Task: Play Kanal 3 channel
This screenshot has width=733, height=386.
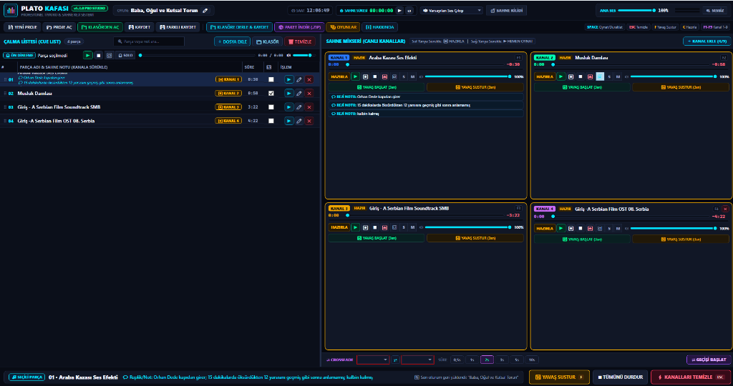Action: 355,227
